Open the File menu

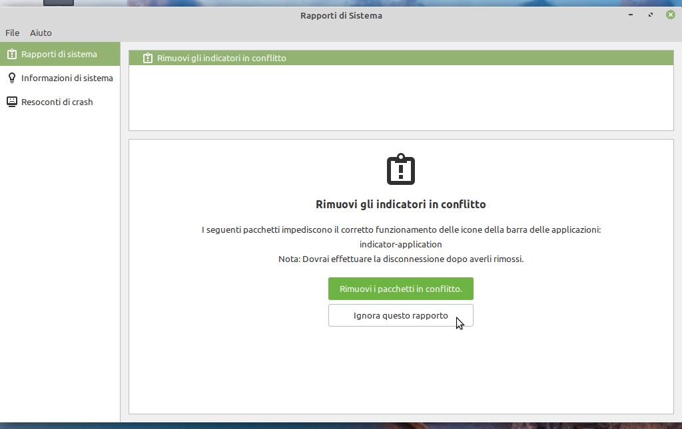pyautogui.click(x=12, y=33)
